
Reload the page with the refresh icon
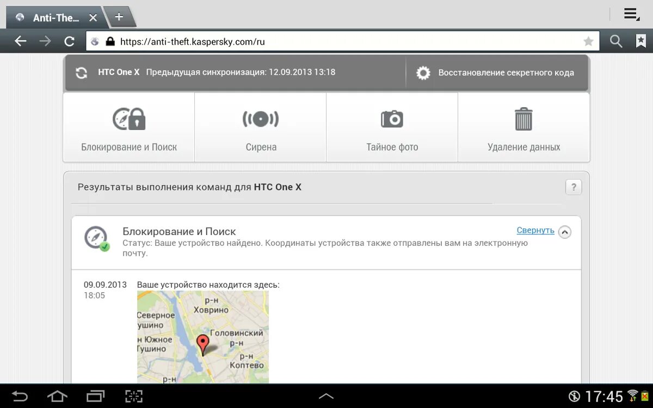(x=69, y=41)
